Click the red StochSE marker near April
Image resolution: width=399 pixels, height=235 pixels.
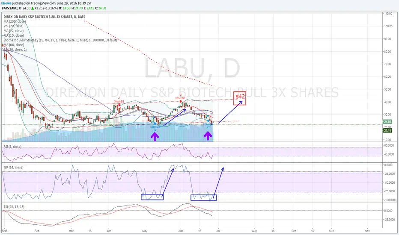(x=119, y=102)
